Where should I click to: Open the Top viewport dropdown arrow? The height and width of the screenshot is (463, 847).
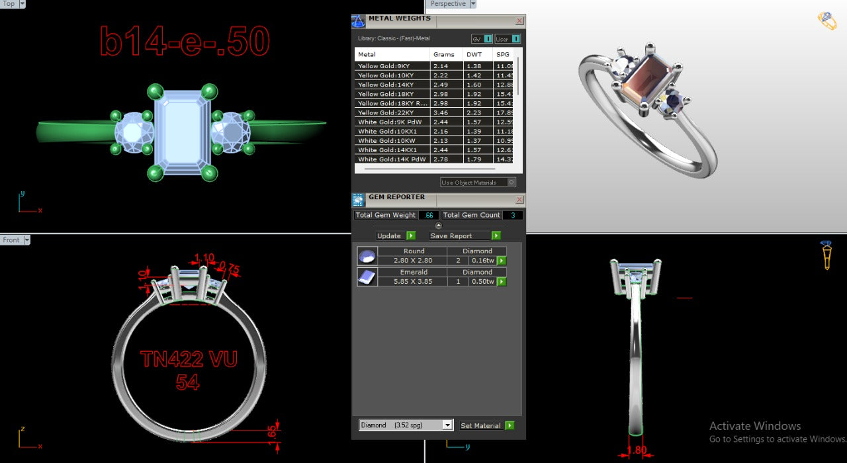(22, 4)
